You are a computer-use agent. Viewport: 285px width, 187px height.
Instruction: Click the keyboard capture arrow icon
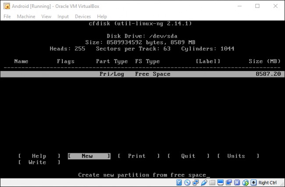click(x=253, y=183)
